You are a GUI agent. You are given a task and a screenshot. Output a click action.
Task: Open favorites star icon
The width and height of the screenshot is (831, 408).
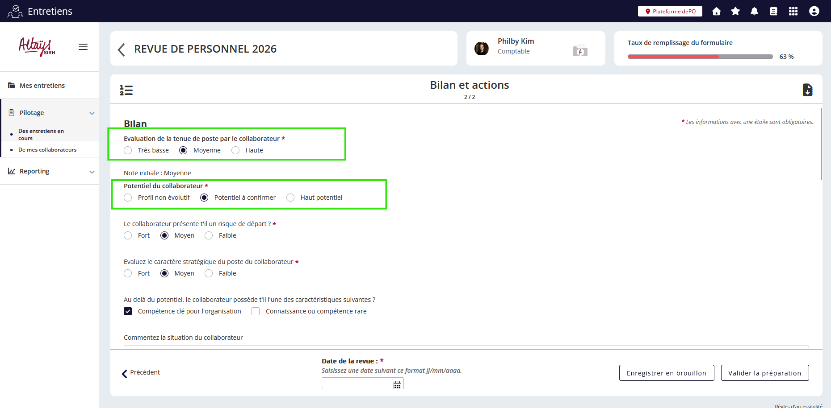pos(735,11)
